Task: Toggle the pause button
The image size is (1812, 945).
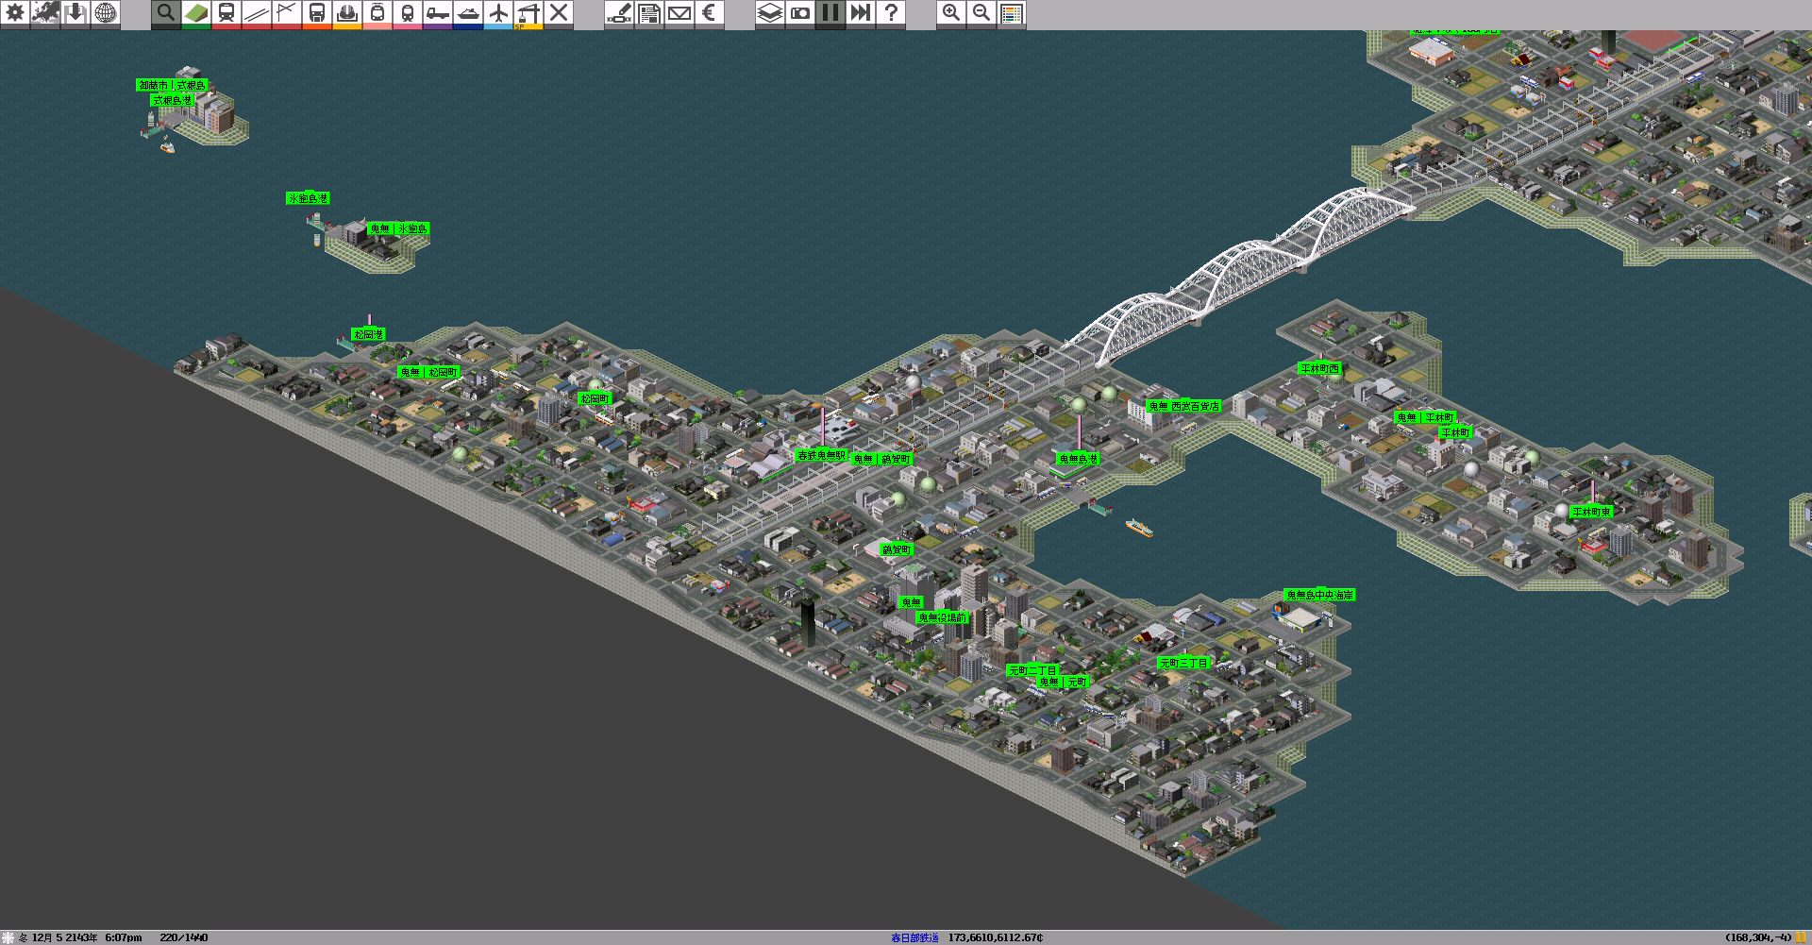Action: coord(830,14)
